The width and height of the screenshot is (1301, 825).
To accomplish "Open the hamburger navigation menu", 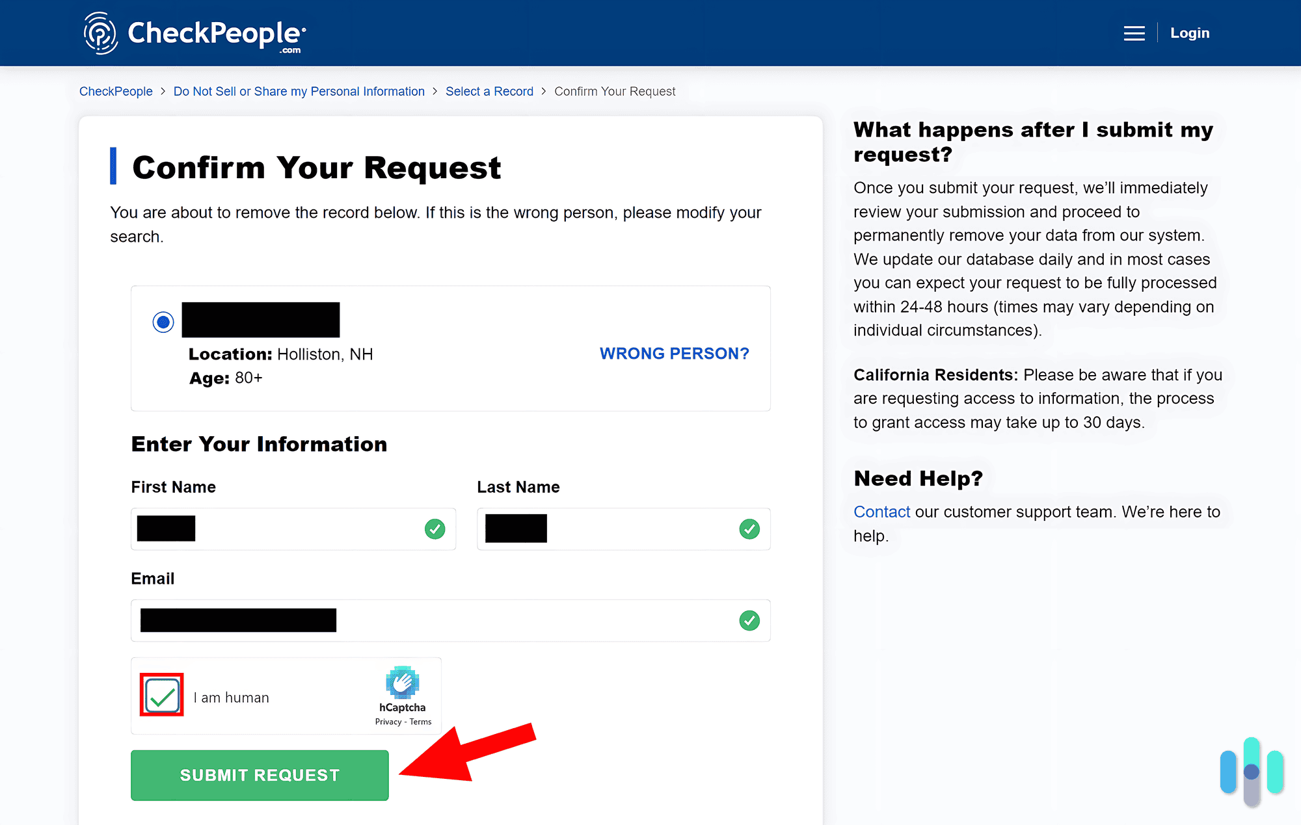I will (1134, 33).
